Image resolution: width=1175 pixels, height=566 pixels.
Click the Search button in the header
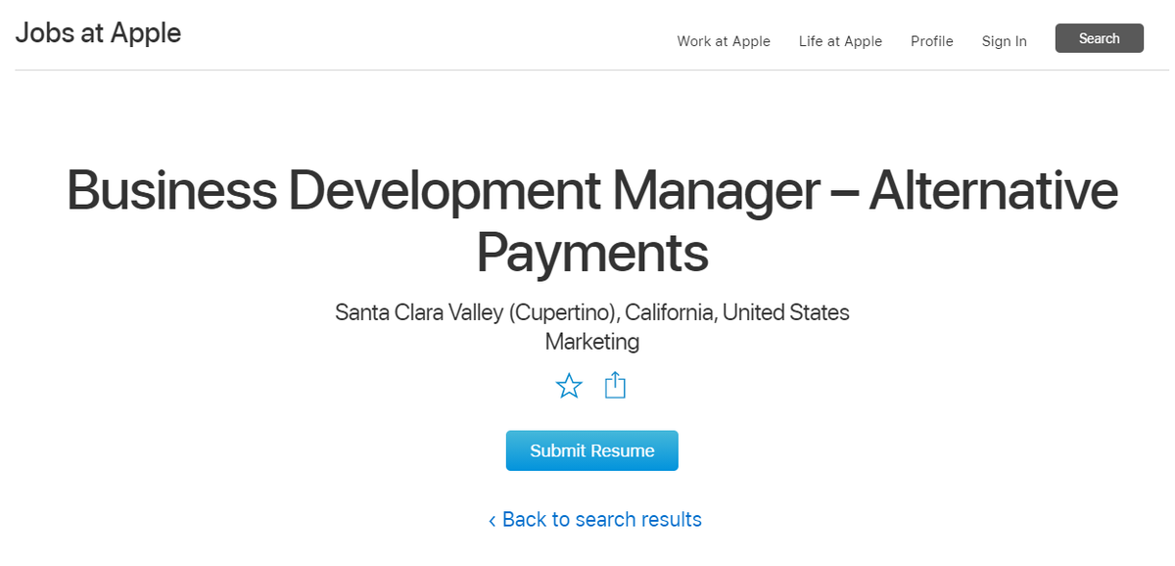(1100, 38)
